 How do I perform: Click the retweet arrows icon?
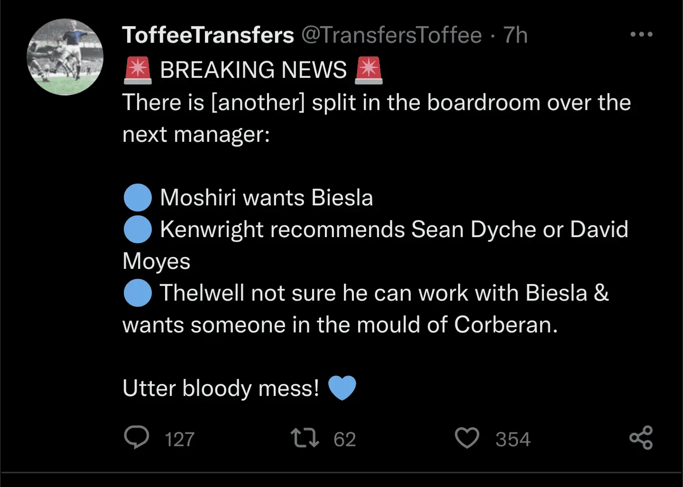305,438
